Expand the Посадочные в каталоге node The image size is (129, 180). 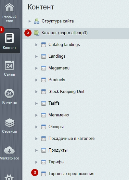click(x=36, y=139)
